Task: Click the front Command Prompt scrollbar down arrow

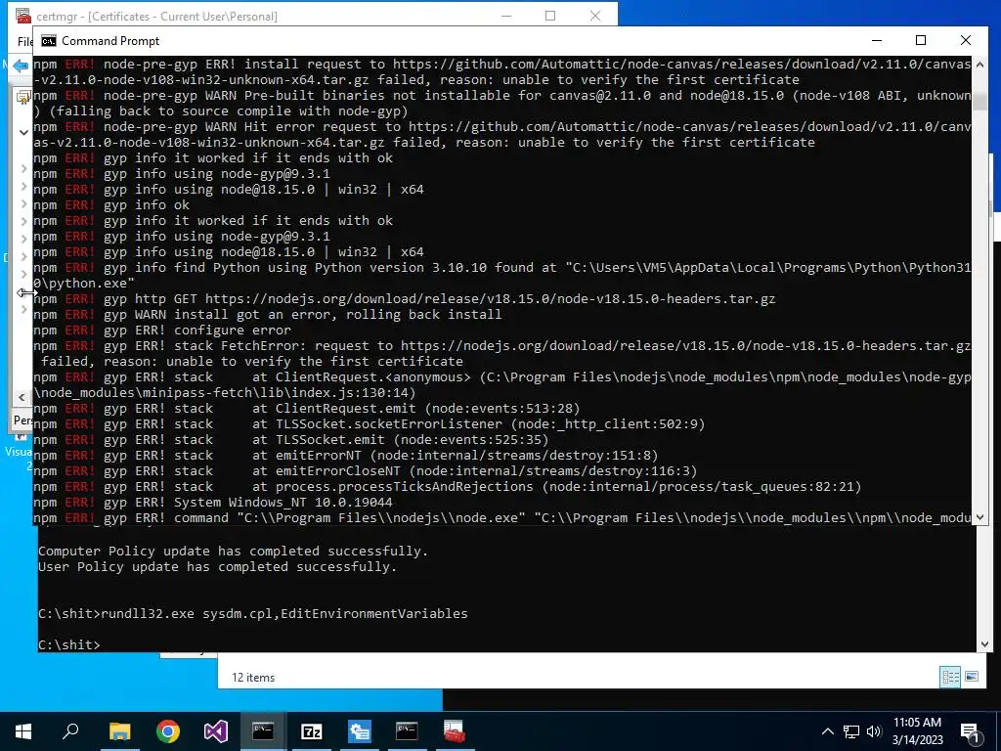Action: point(979,517)
